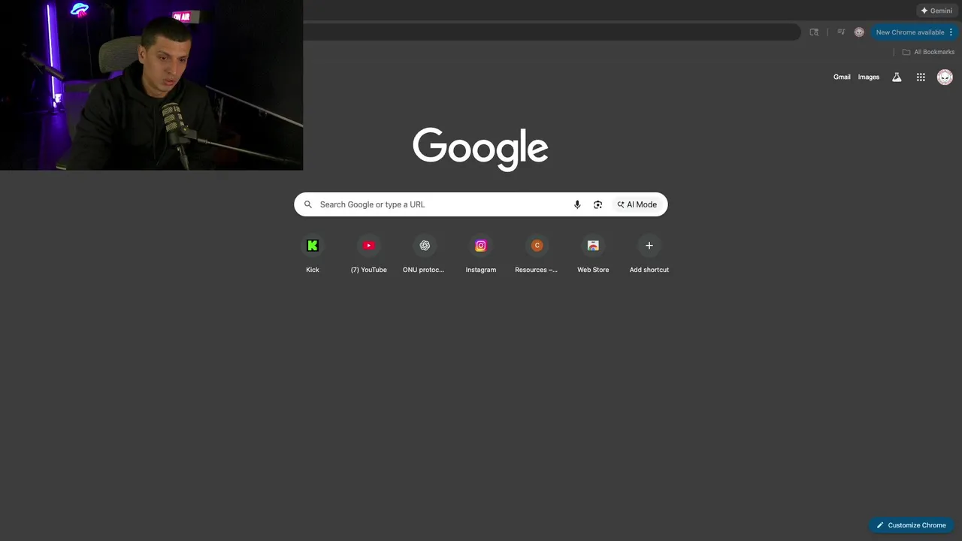Open the YouTube shortcut
Screen dimensions: 962x541
pos(368,255)
